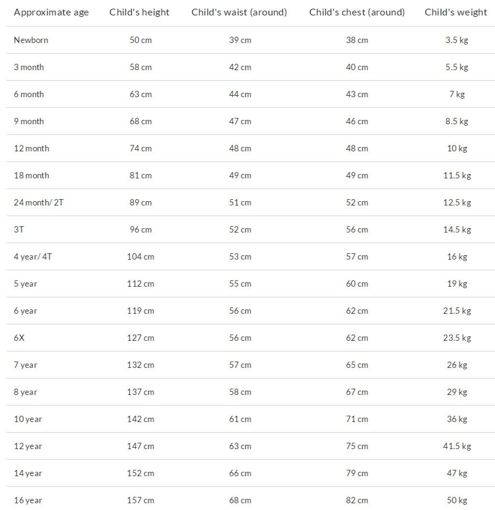Click the 'Child's waist (around)' header
The height and width of the screenshot is (510, 495).
point(239,12)
